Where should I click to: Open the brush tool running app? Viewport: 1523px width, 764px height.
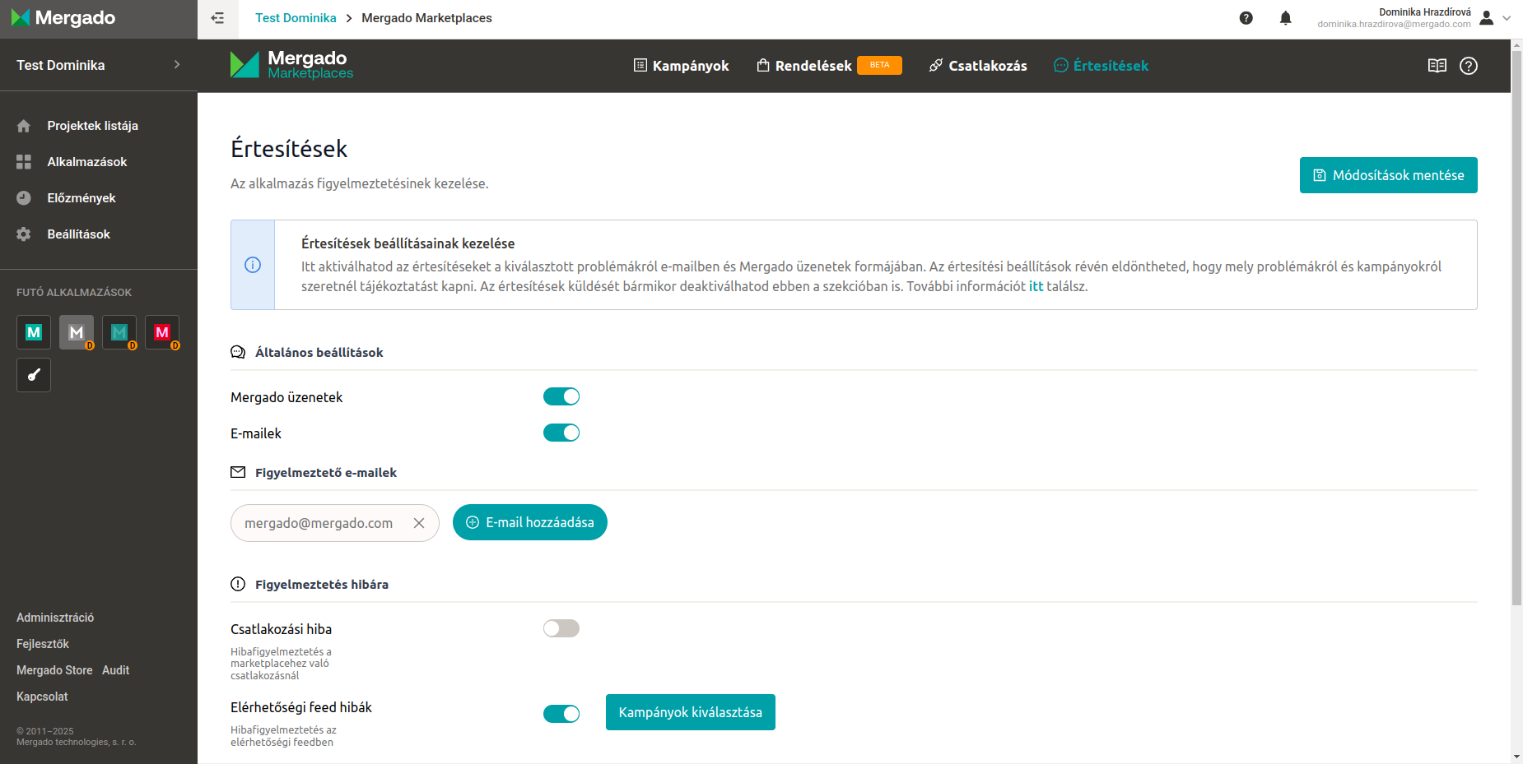pyautogui.click(x=34, y=375)
